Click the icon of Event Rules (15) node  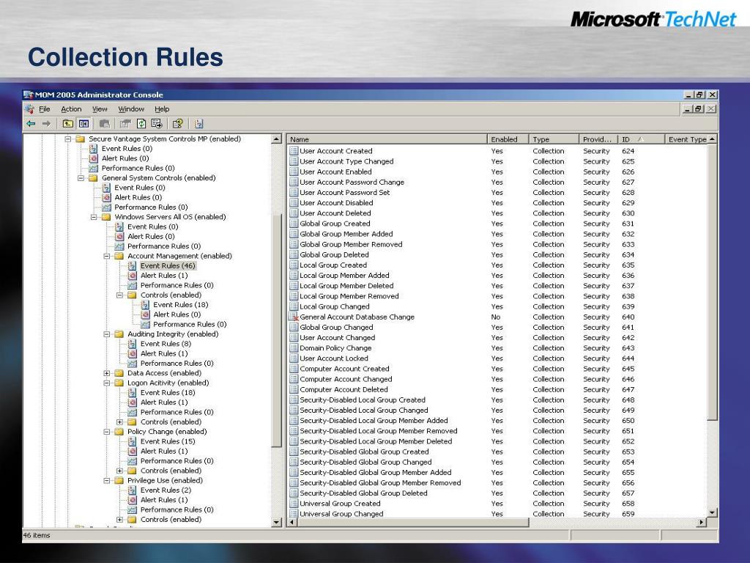[x=132, y=441]
